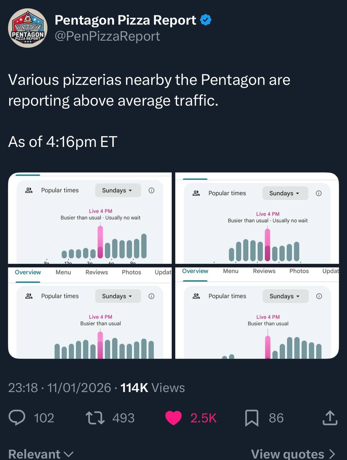This screenshot has width=347, height=460.
Task: Open the @PenPizzaReport handle link
Action: tap(107, 36)
